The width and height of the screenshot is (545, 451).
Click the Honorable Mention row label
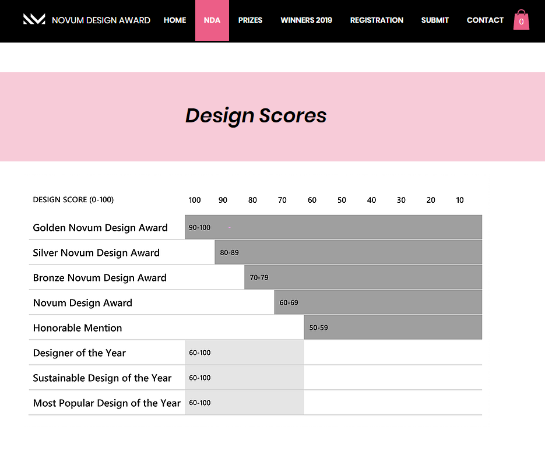(78, 327)
